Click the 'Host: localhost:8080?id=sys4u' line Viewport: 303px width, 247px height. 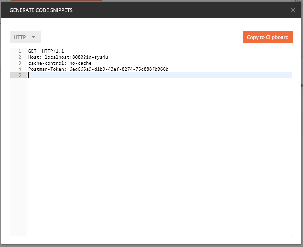click(68, 57)
